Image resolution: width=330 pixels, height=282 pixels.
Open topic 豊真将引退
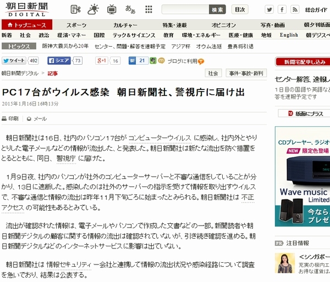(x=240, y=47)
